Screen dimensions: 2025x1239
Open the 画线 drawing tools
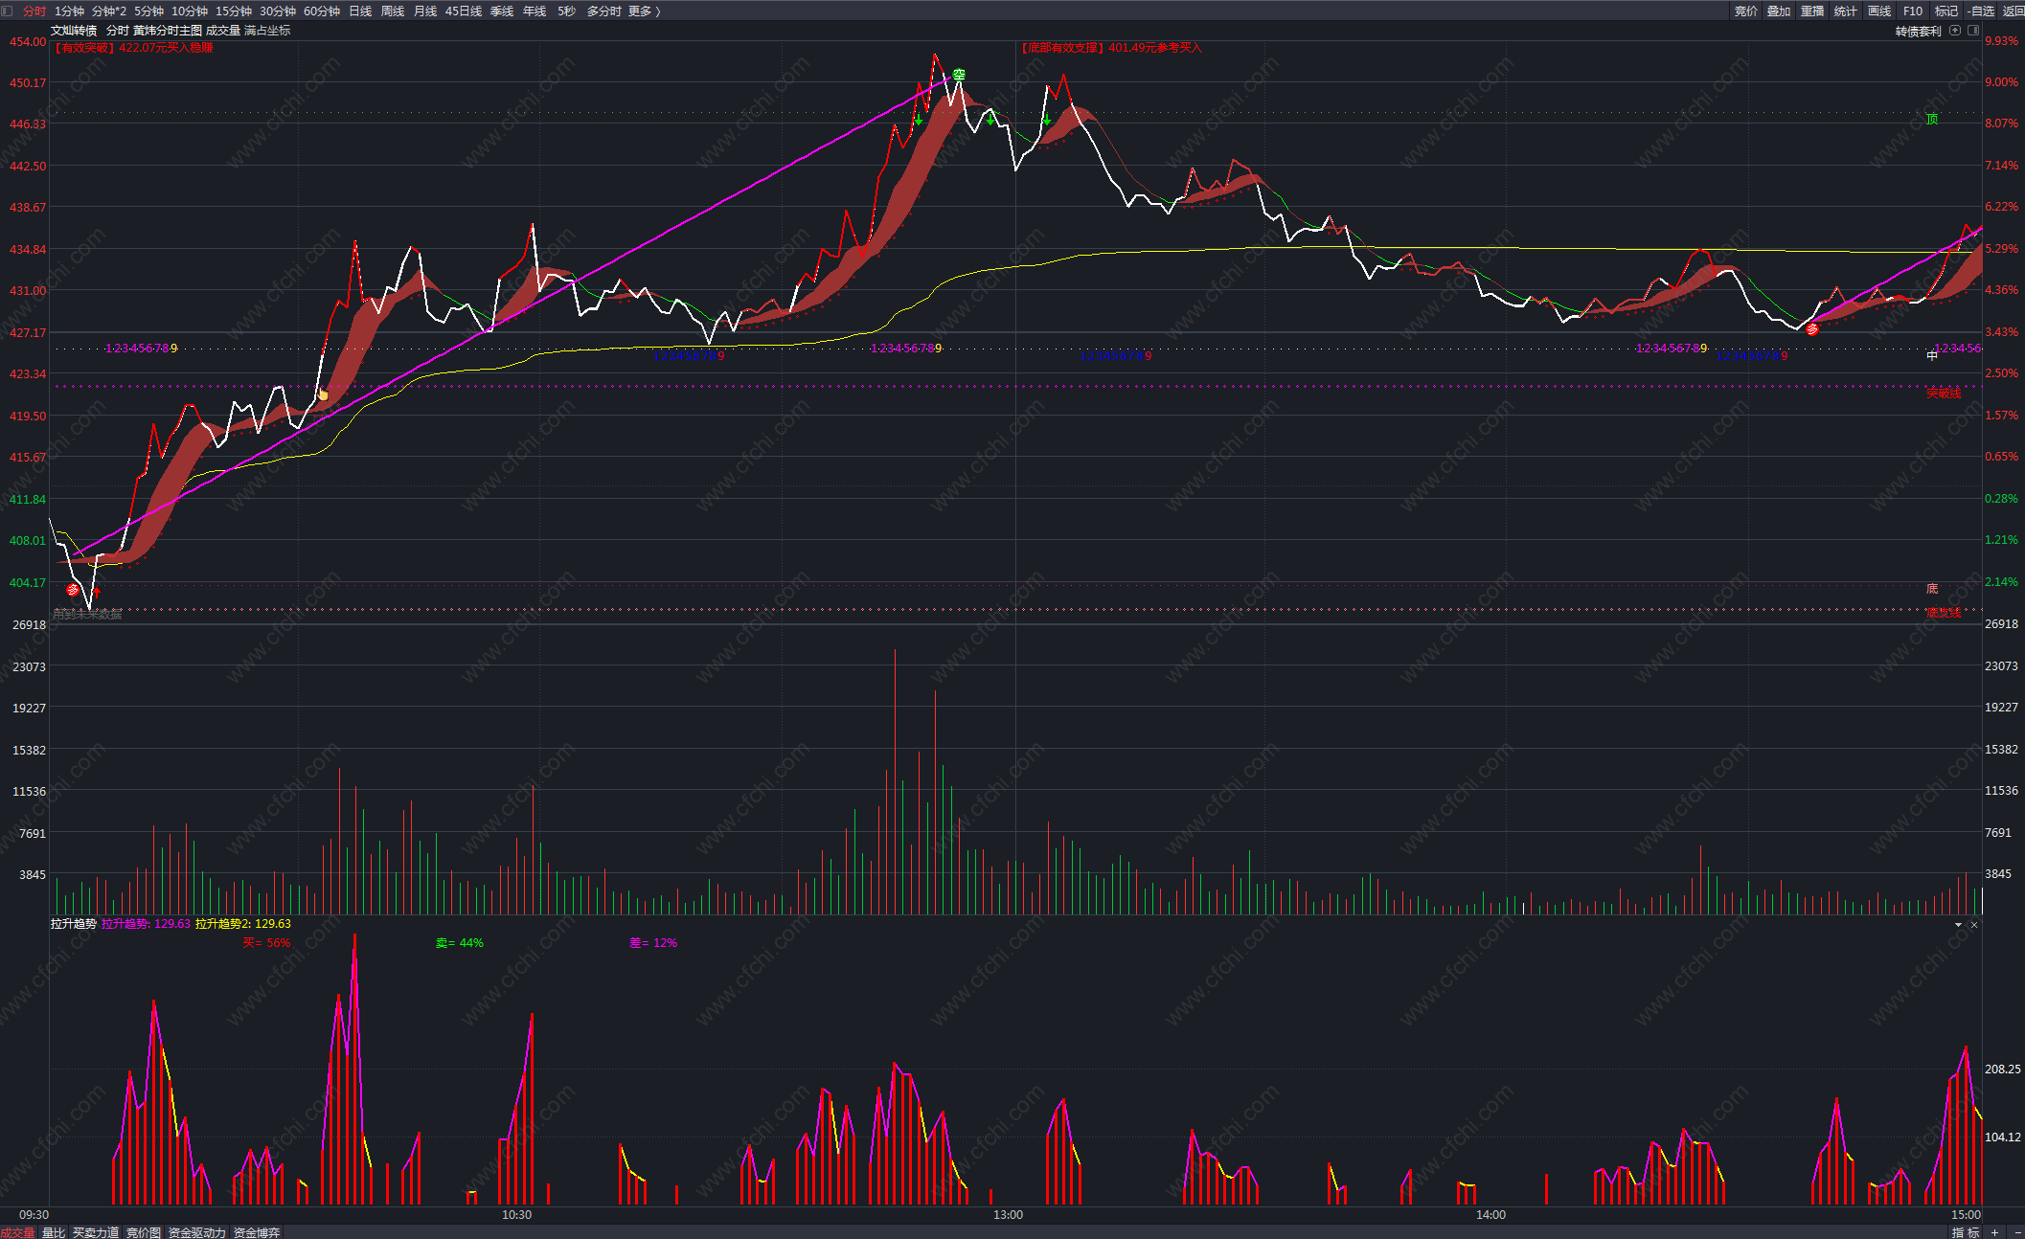[x=1878, y=11]
